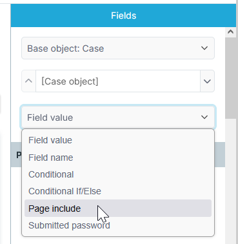This screenshot has height=244, width=238.
Task: Select the Field name option
Action: click(118, 158)
